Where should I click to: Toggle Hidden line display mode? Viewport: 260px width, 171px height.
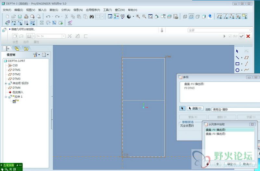click(x=191, y=17)
